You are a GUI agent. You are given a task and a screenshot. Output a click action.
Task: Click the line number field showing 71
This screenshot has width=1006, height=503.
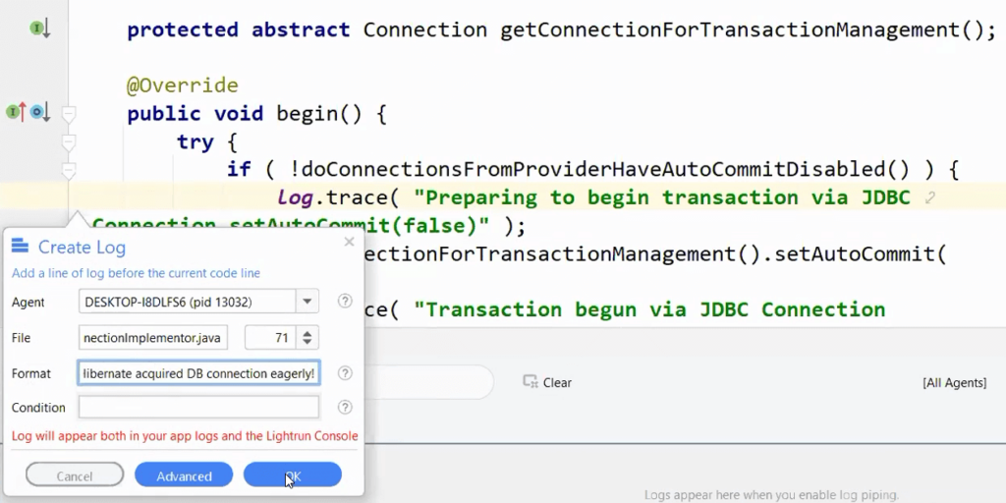click(271, 338)
